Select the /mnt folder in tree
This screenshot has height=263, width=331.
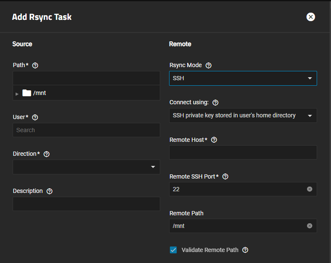[39, 93]
